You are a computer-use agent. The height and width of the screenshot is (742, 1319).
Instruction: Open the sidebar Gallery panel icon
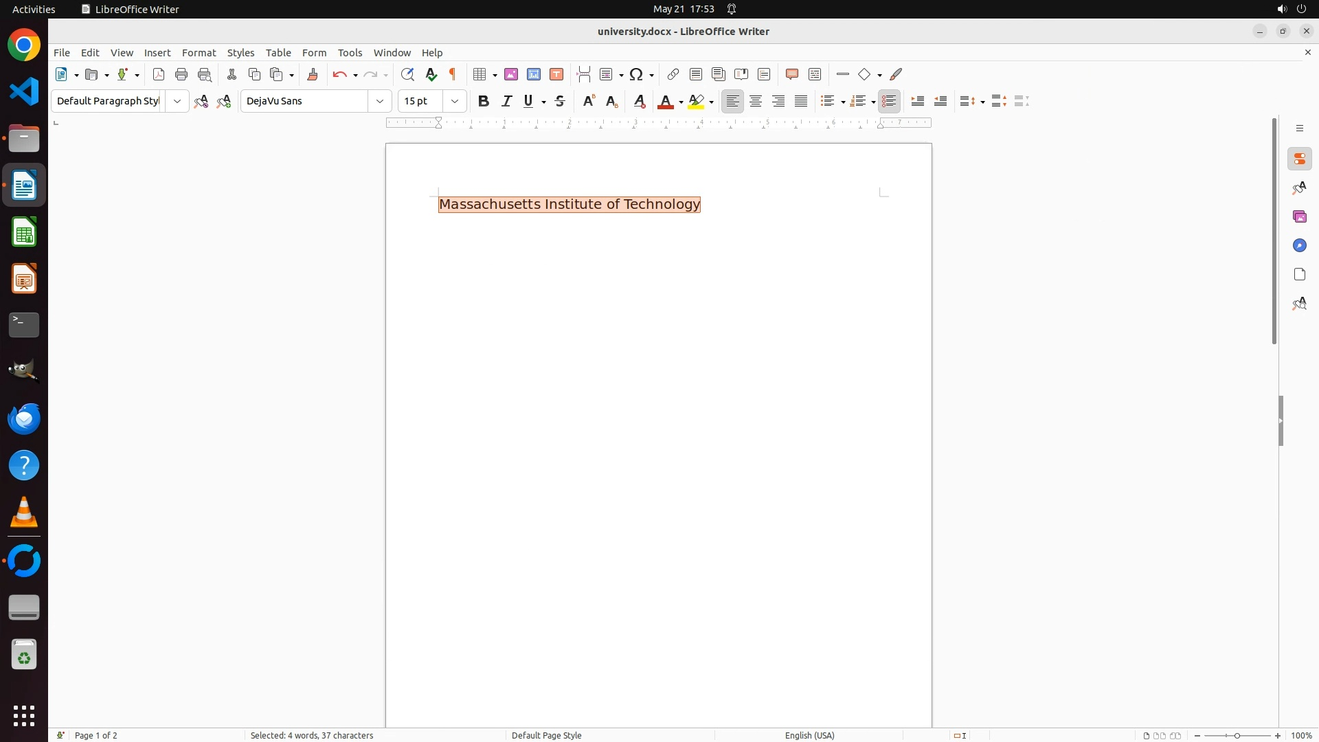(x=1299, y=217)
